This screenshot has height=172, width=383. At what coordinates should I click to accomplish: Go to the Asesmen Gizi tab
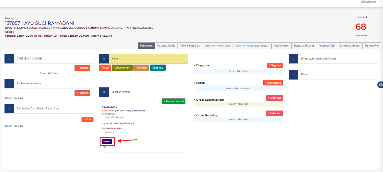coord(326,46)
